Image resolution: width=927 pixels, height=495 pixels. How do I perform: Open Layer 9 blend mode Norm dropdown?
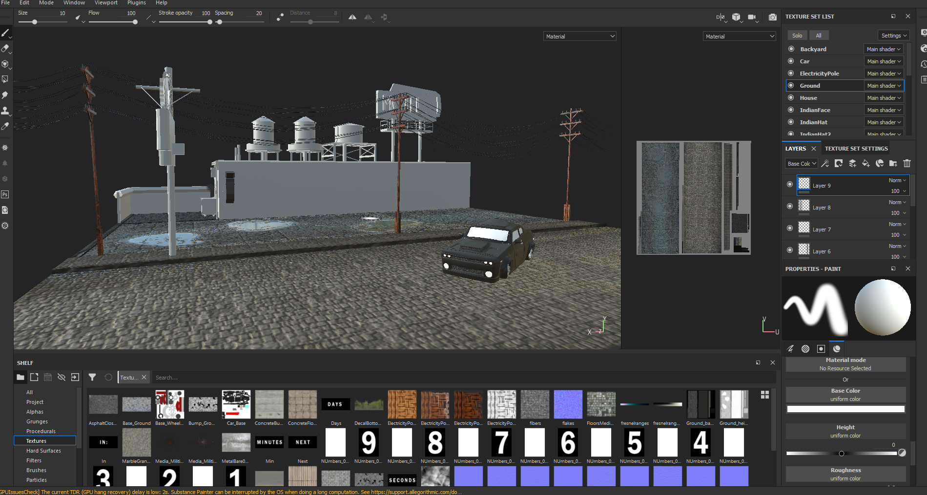point(897,180)
